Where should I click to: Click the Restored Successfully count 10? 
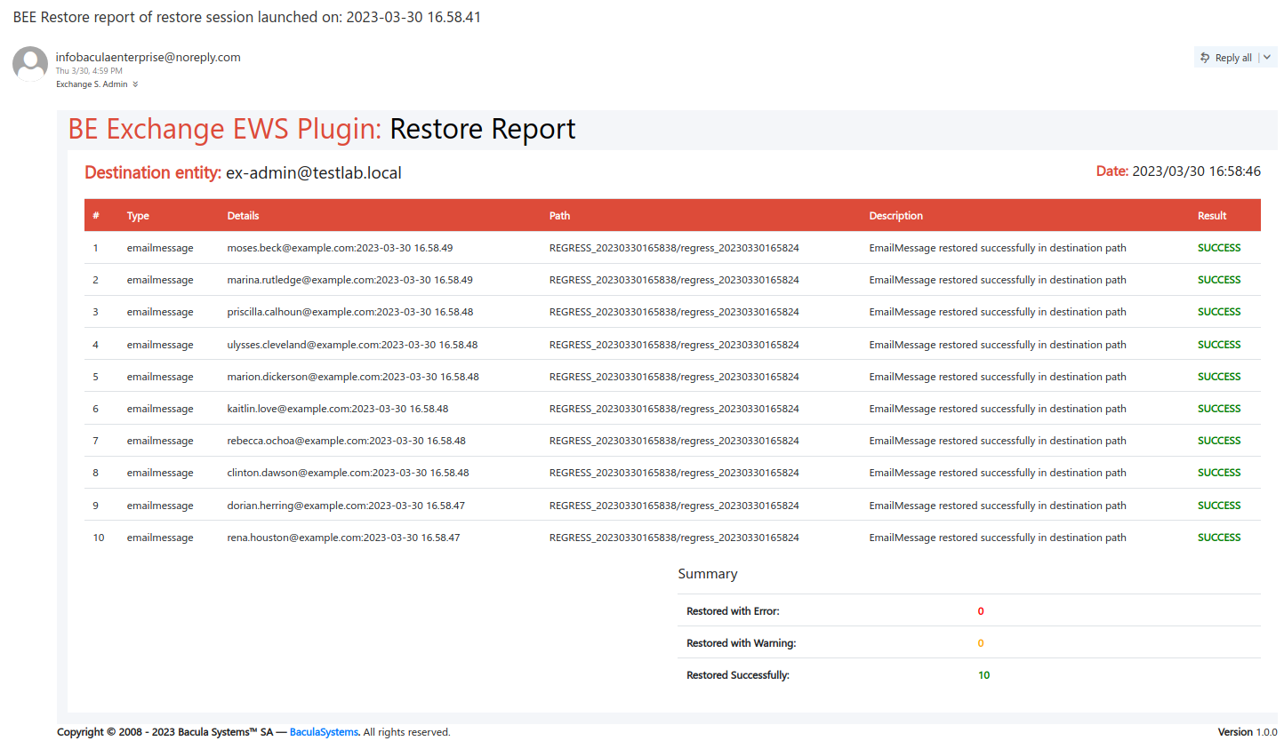pyautogui.click(x=983, y=675)
